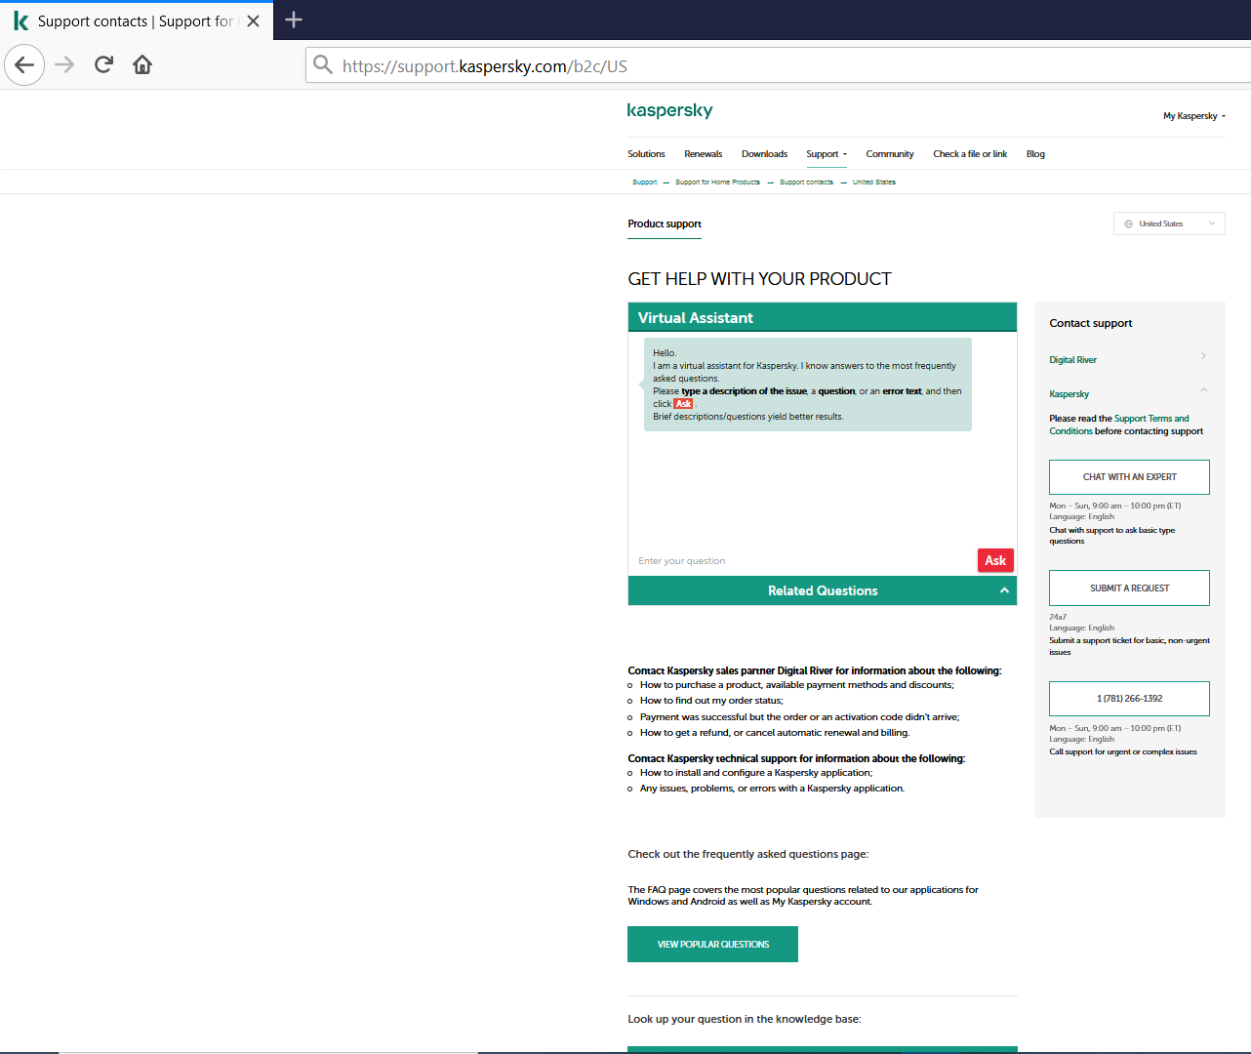Open Check a file or link
Image resolution: width=1251 pixels, height=1054 pixels.
tap(970, 154)
